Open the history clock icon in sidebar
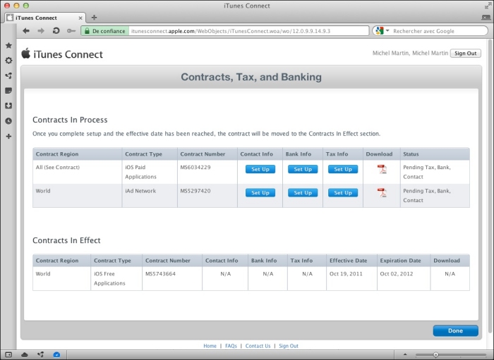The image size is (494, 360). (x=8, y=120)
